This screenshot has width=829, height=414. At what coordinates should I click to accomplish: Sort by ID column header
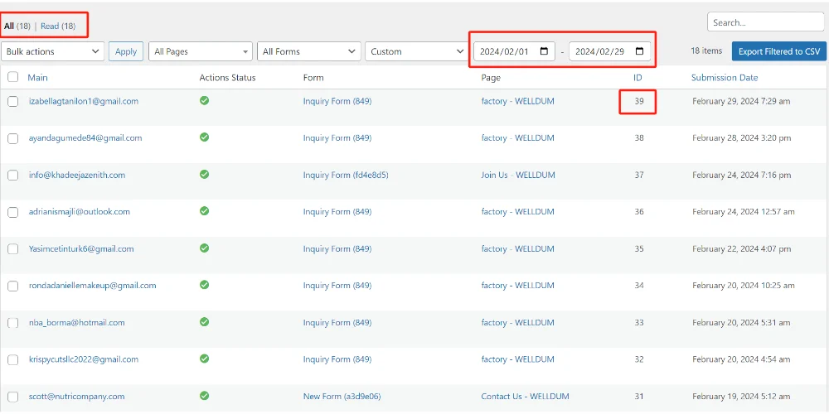tap(638, 78)
